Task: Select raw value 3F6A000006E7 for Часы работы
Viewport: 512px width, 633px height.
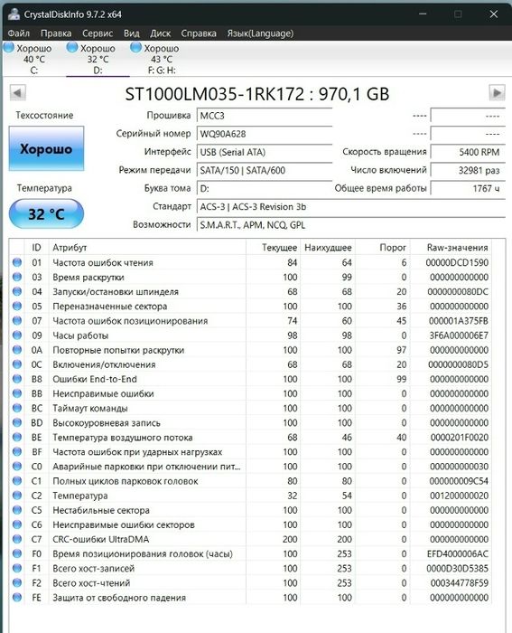Action: pos(459,335)
